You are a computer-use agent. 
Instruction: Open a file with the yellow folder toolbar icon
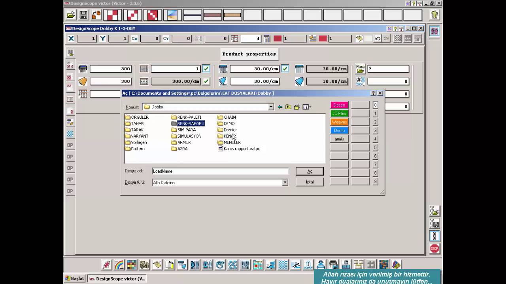[x=71, y=15]
